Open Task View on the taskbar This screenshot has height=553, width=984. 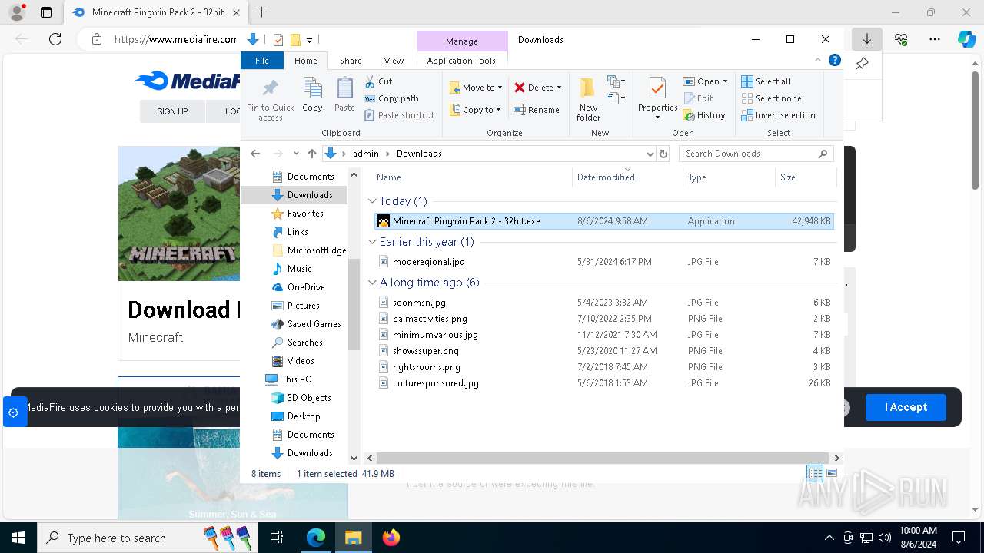click(277, 538)
